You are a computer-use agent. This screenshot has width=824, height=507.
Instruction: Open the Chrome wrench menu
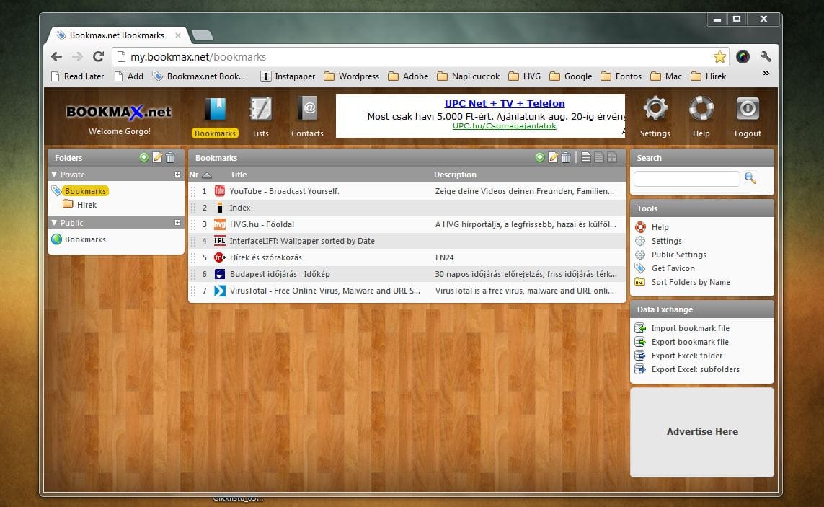(x=766, y=56)
